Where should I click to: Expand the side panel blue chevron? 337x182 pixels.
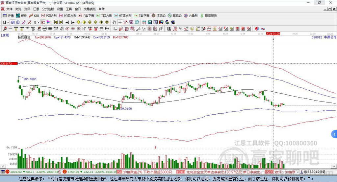click(x=334, y=135)
